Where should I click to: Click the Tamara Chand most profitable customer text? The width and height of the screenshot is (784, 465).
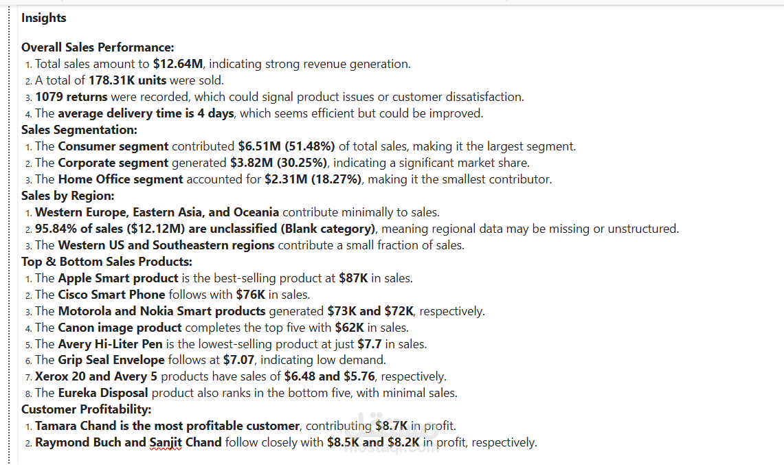tap(167, 426)
